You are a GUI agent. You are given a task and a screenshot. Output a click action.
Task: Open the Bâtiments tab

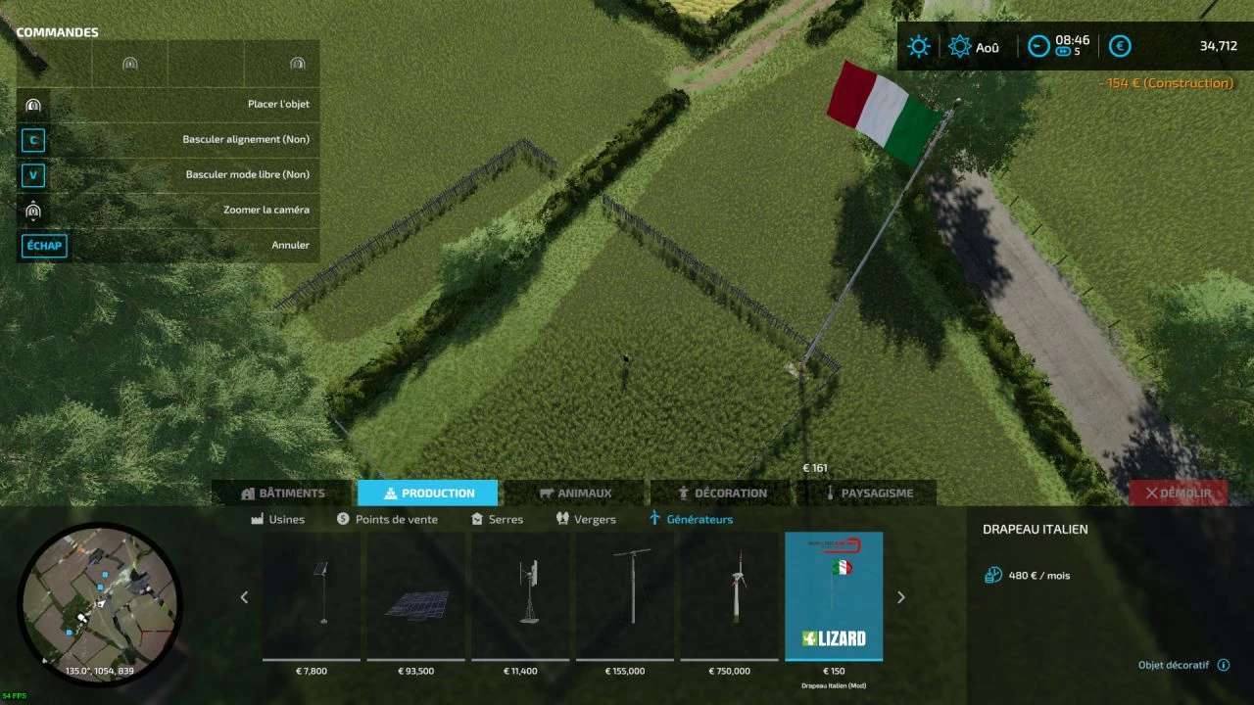[281, 493]
